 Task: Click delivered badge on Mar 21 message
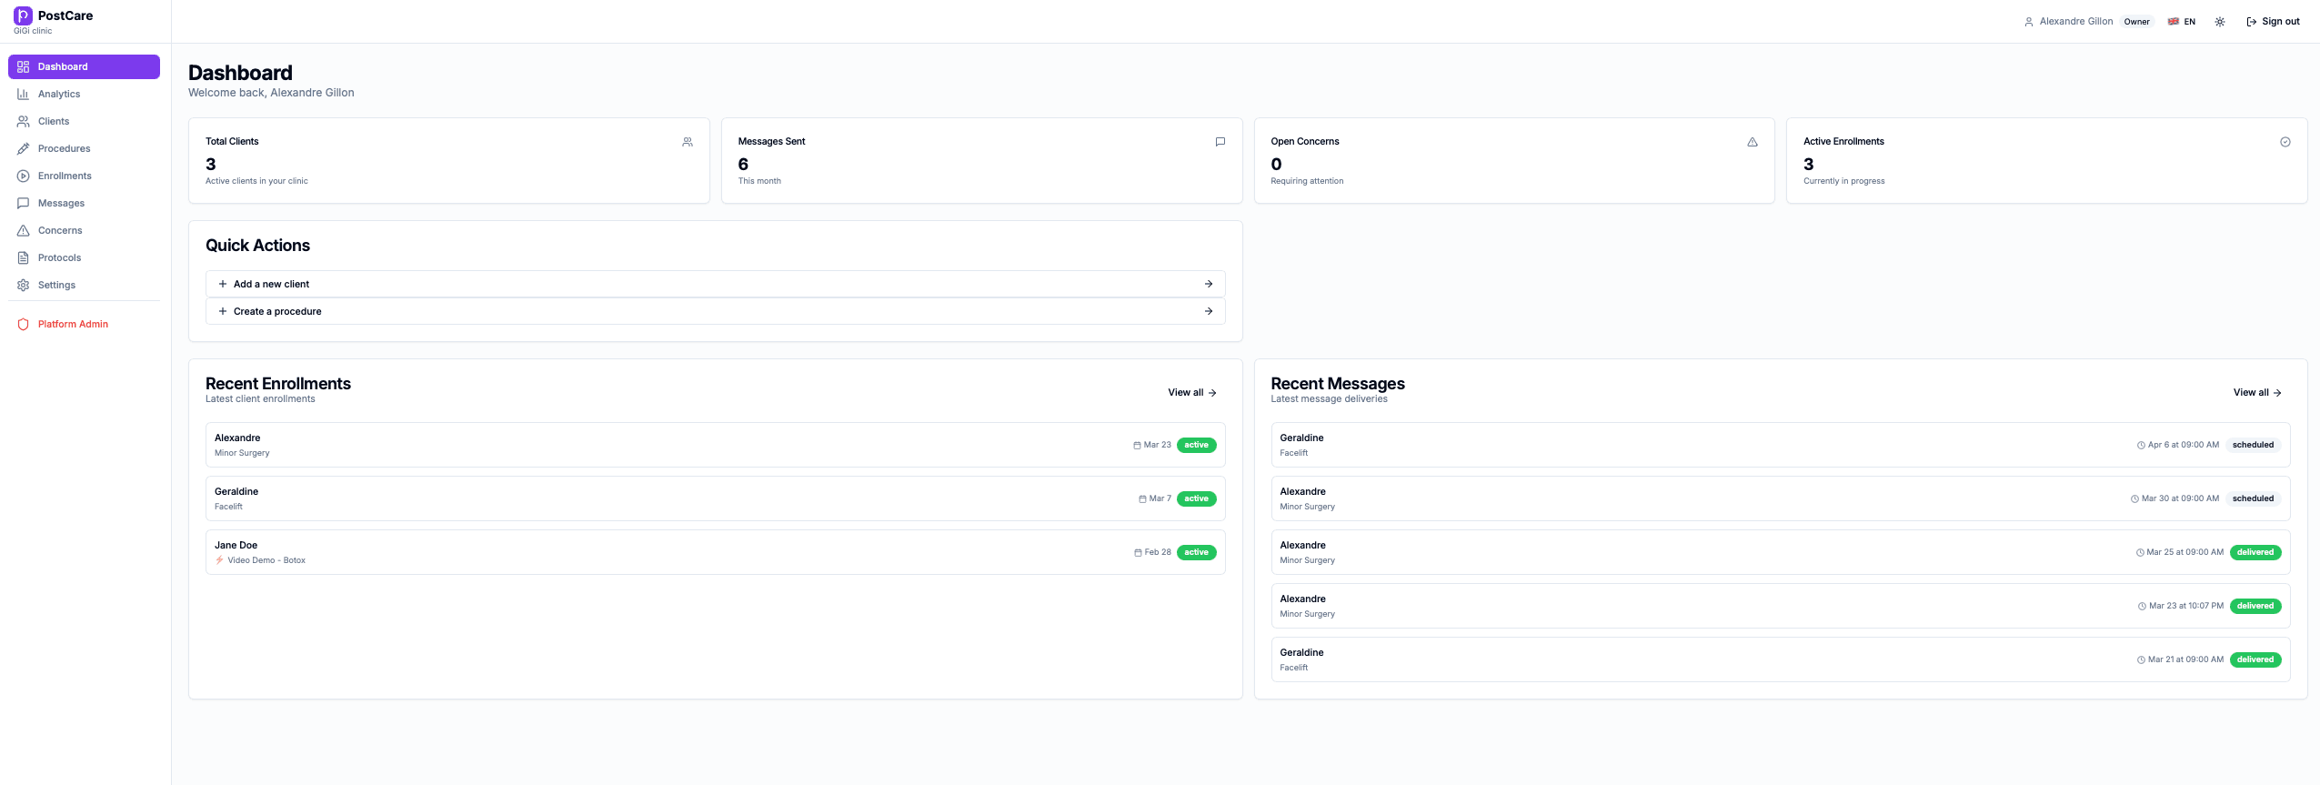click(x=2255, y=659)
